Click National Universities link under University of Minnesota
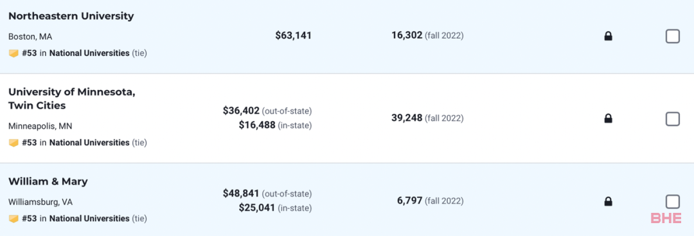This screenshot has height=236, width=694. point(89,143)
